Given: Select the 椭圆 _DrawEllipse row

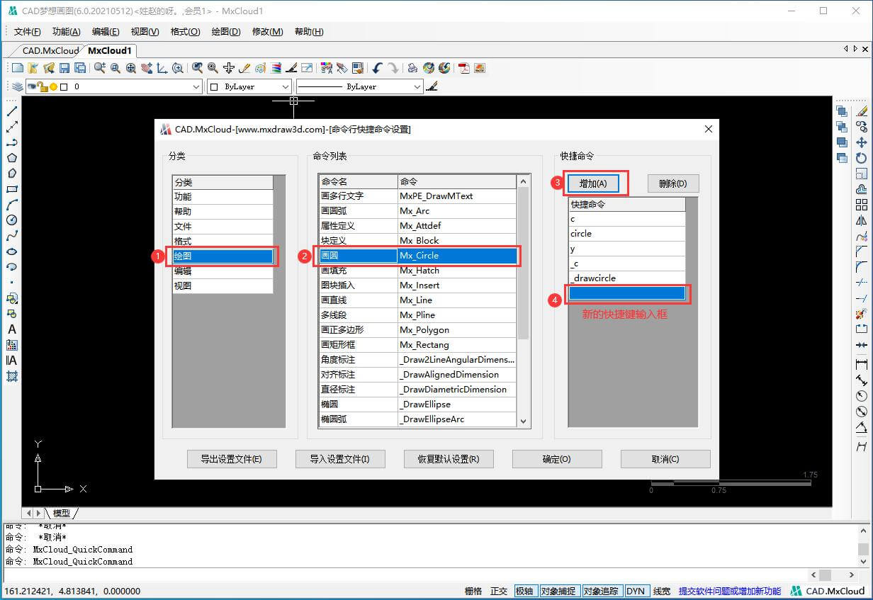Looking at the screenshot, I should click(x=417, y=404).
